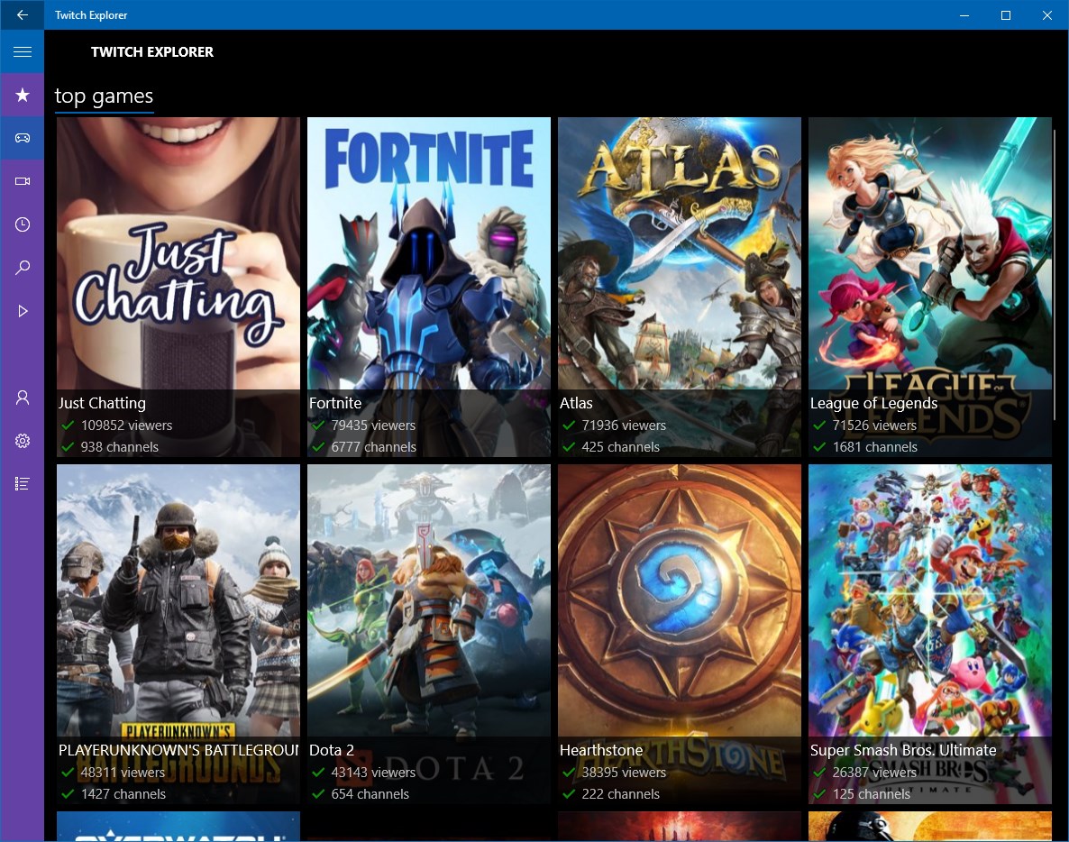
Task: Click '6777 channels' under Fortnite
Action: pyautogui.click(x=373, y=447)
